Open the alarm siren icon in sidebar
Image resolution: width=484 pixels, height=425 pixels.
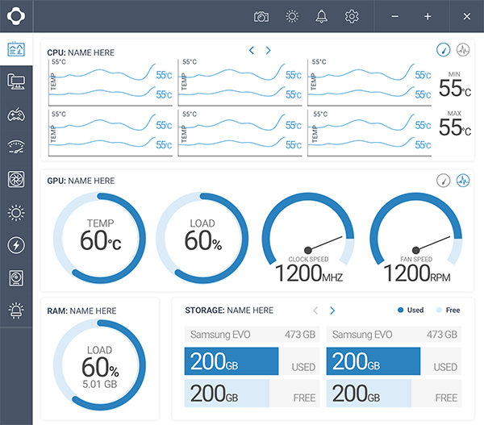pyautogui.click(x=16, y=310)
